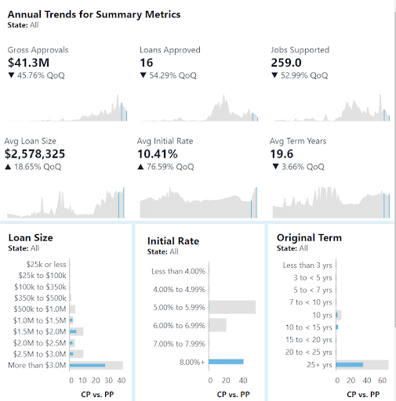Click the 5.00% to 5.99% gray bar
396x401 pixels.
tap(232, 307)
